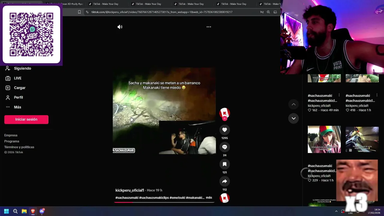Open kickperu_oficial1 avatar beside the video
Image resolution: width=384 pixels, height=216 pixels.
coord(224,113)
